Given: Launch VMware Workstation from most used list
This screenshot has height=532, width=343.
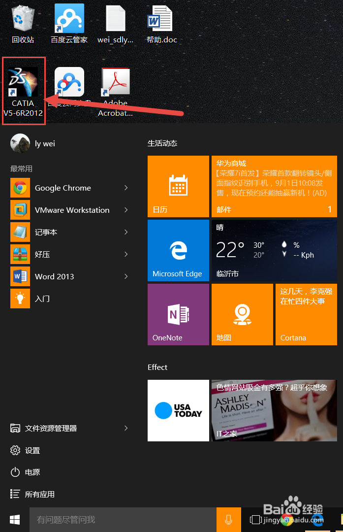Looking at the screenshot, I should (70, 210).
